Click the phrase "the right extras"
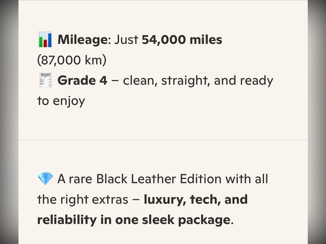Image resolution: width=326 pixels, height=244 pixels. click(x=82, y=199)
